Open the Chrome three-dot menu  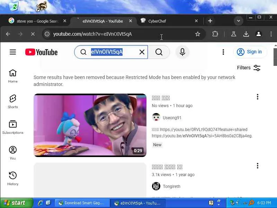[x=271, y=34]
